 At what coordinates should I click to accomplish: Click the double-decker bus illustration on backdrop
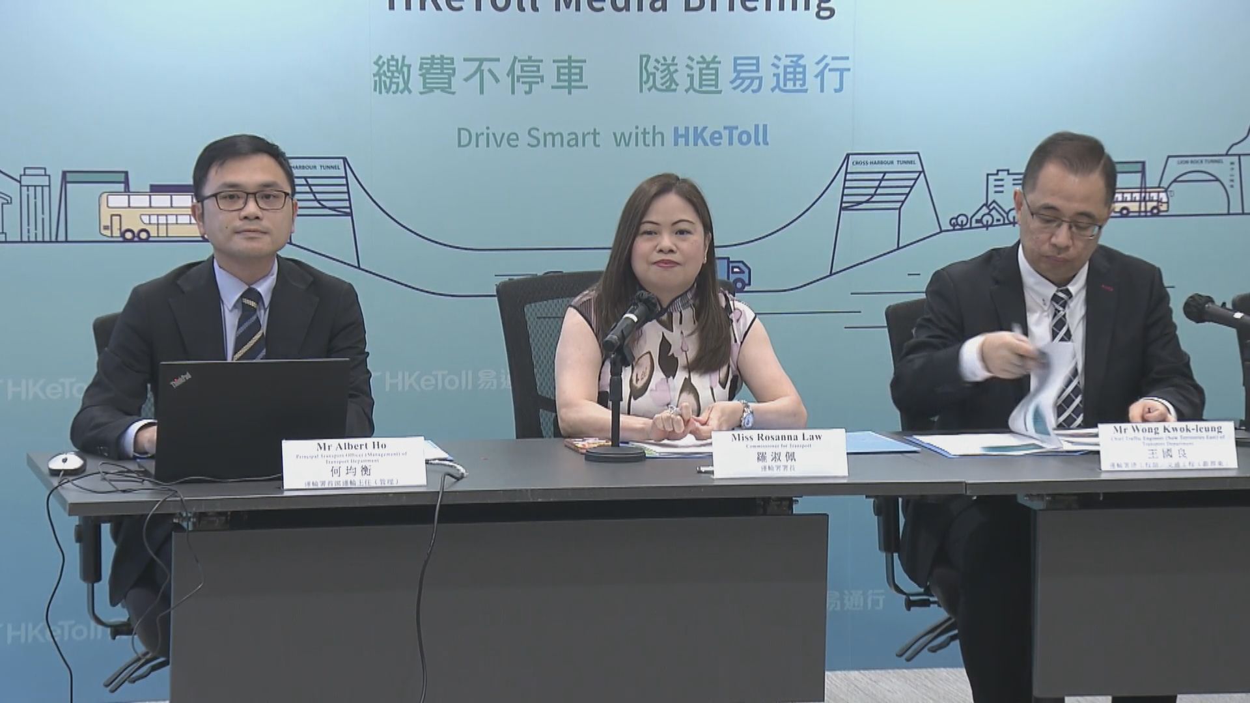point(147,214)
